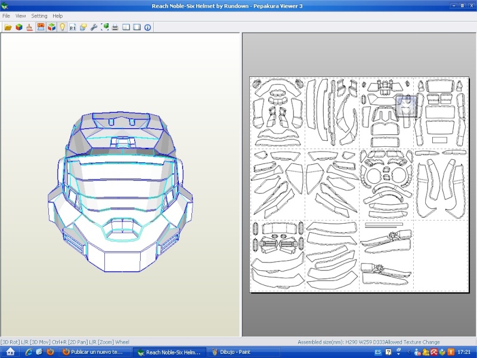
Task: Click the 3D helmet model preview
Action: point(120,192)
